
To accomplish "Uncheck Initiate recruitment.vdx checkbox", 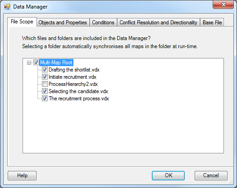I will pos(45,77).
